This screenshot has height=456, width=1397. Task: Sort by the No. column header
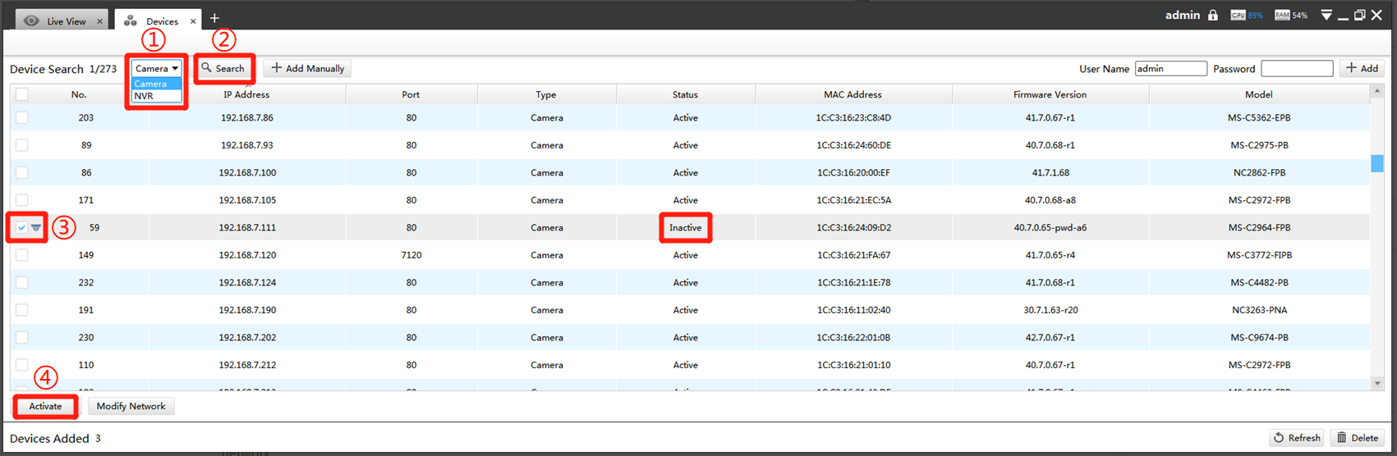[79, 94]
